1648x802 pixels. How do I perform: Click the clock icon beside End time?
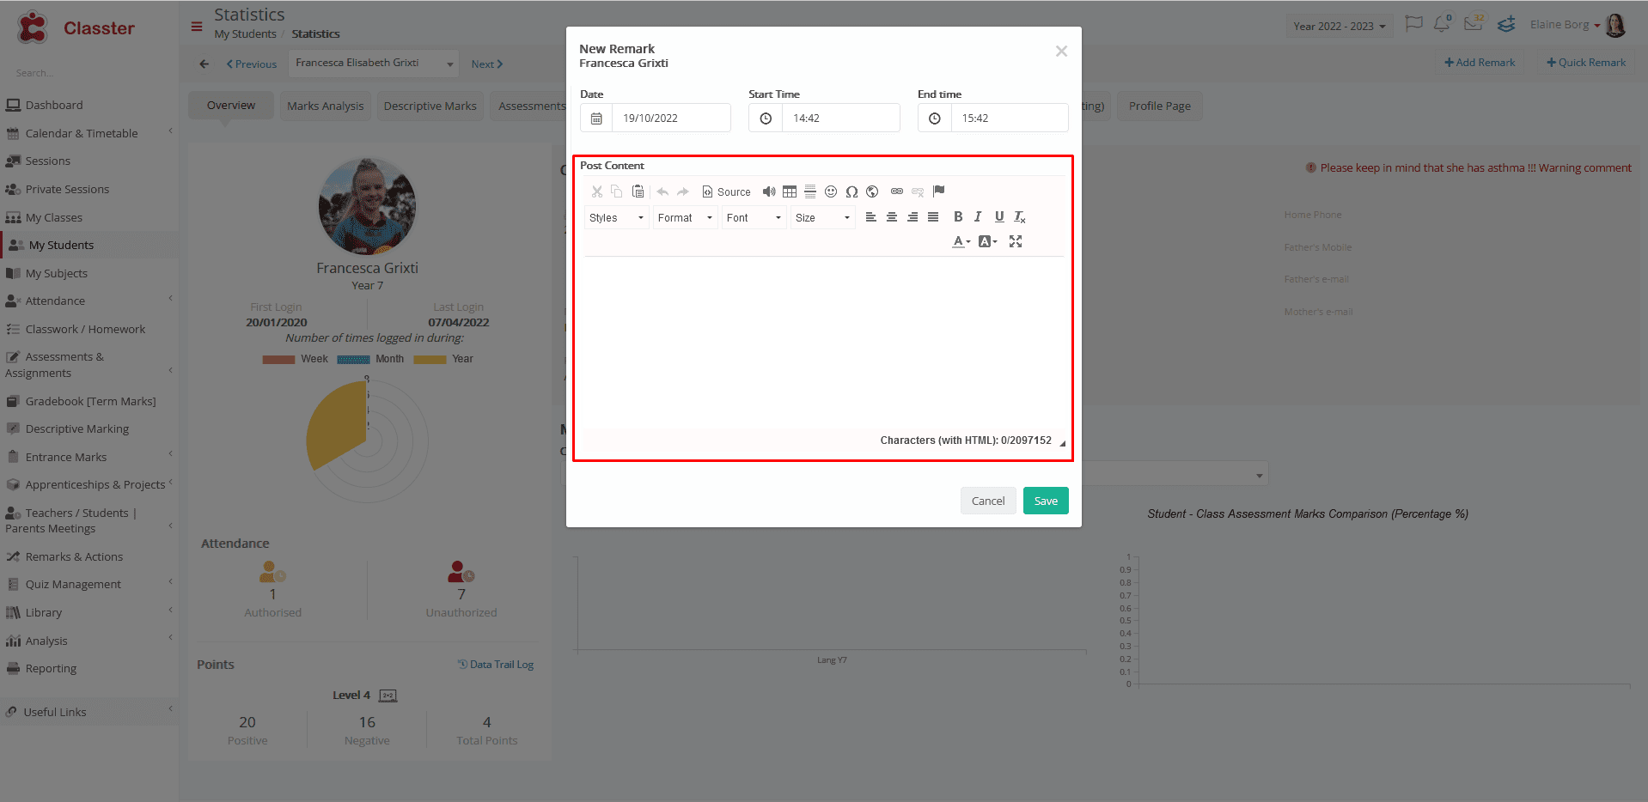point(935,118)
